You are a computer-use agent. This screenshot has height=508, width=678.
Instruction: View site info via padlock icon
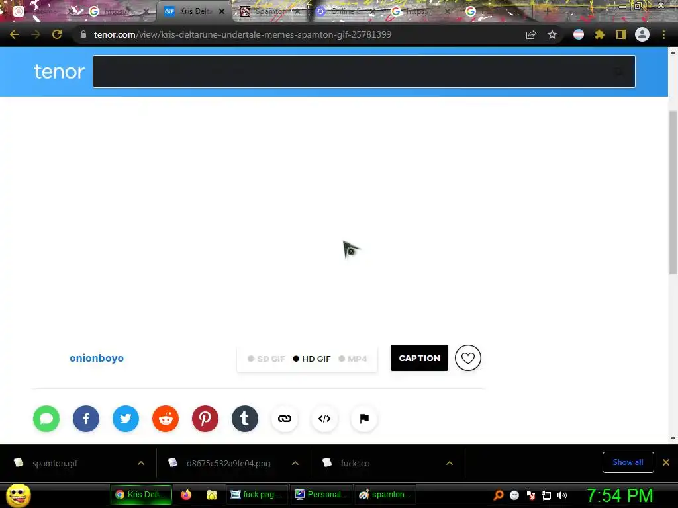point(83,34)
